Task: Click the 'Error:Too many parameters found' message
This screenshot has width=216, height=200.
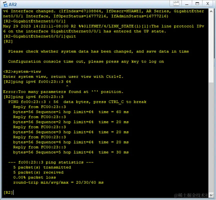Action: coord(63,92)
